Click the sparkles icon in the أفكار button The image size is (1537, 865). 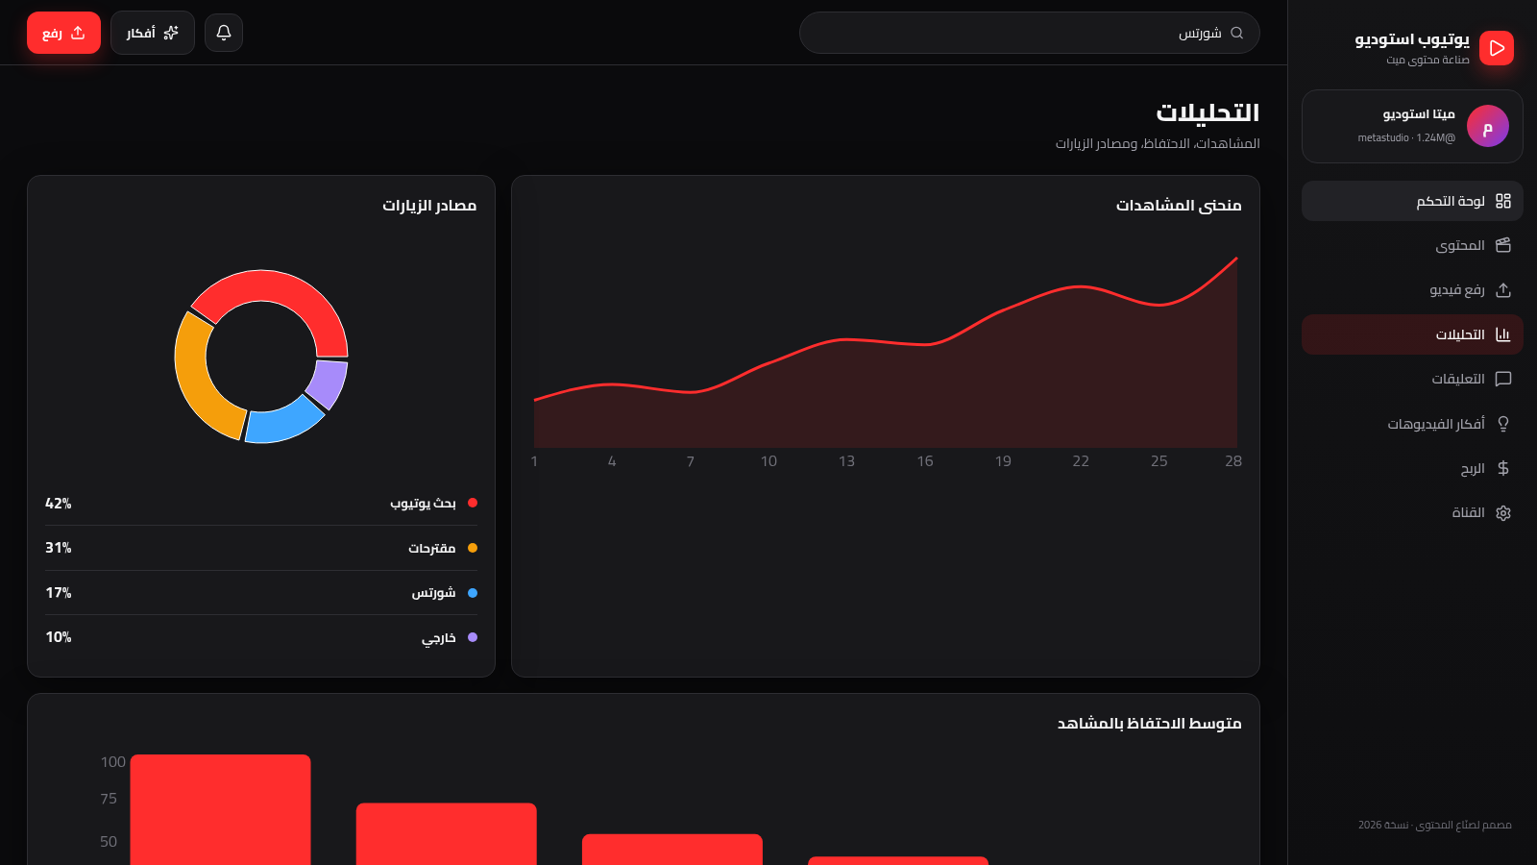click(x=171, y=33)
